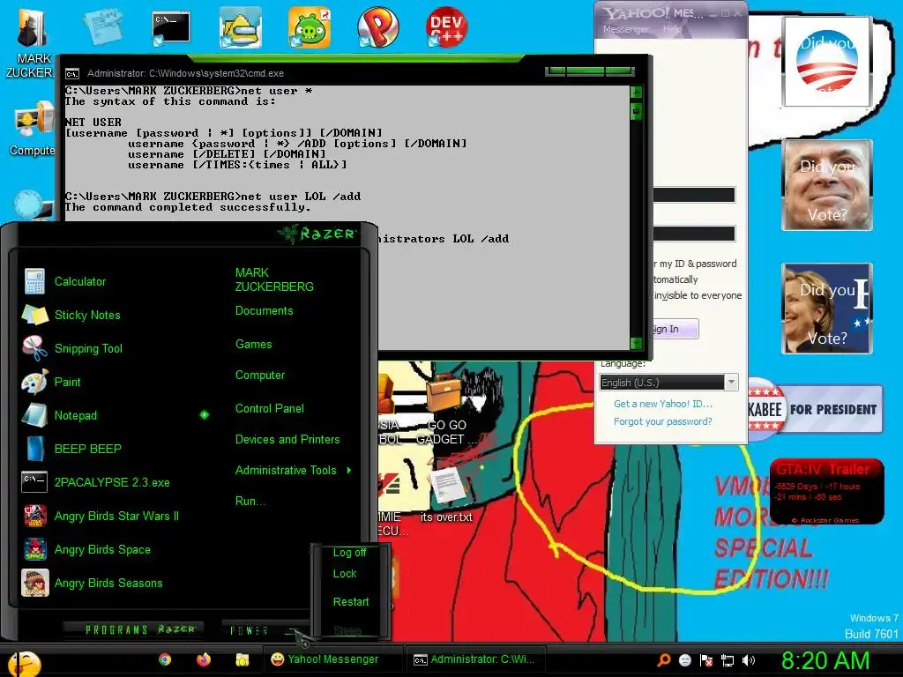Open Control Panel from the start menu

tap(270, 409)
